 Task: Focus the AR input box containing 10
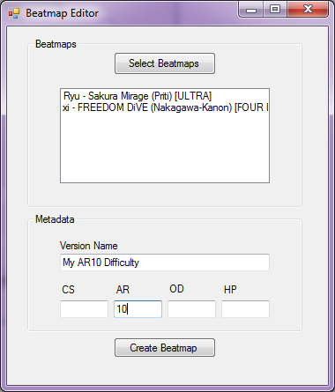tap(138, 309)
